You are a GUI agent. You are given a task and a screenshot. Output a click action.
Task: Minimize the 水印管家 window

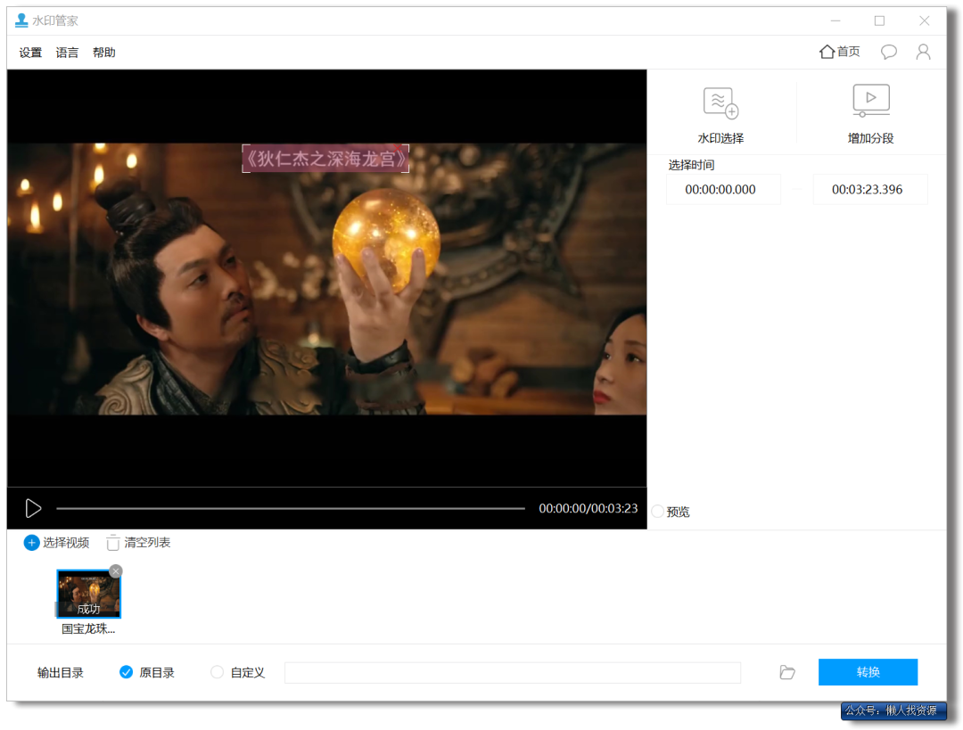point(835,21)
